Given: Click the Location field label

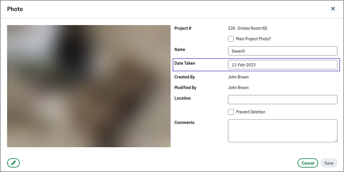Looking at the screenshot, I should (182, 98).
